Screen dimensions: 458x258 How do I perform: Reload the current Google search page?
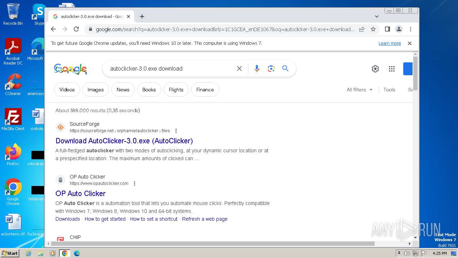point(76,29)
